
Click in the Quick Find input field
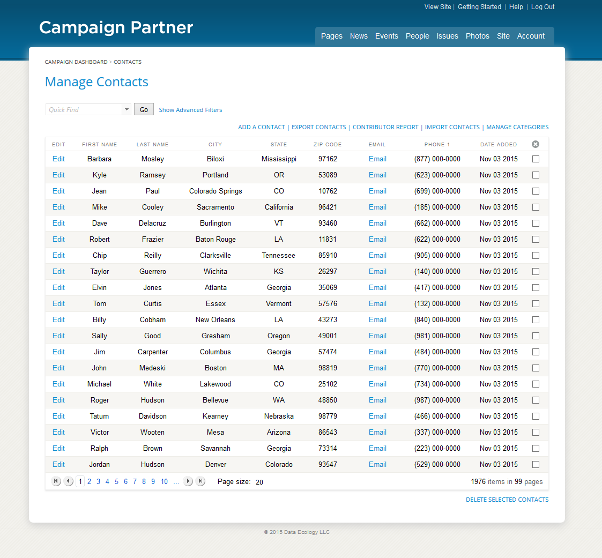[84, 109]
